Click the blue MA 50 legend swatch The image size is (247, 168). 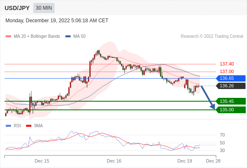pos(68,37)
